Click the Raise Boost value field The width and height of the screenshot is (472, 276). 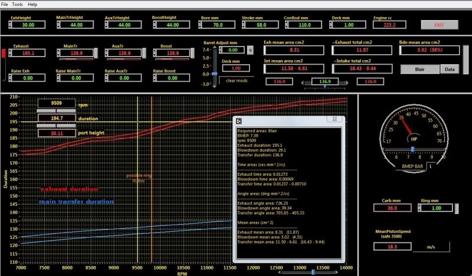[173, 78]
